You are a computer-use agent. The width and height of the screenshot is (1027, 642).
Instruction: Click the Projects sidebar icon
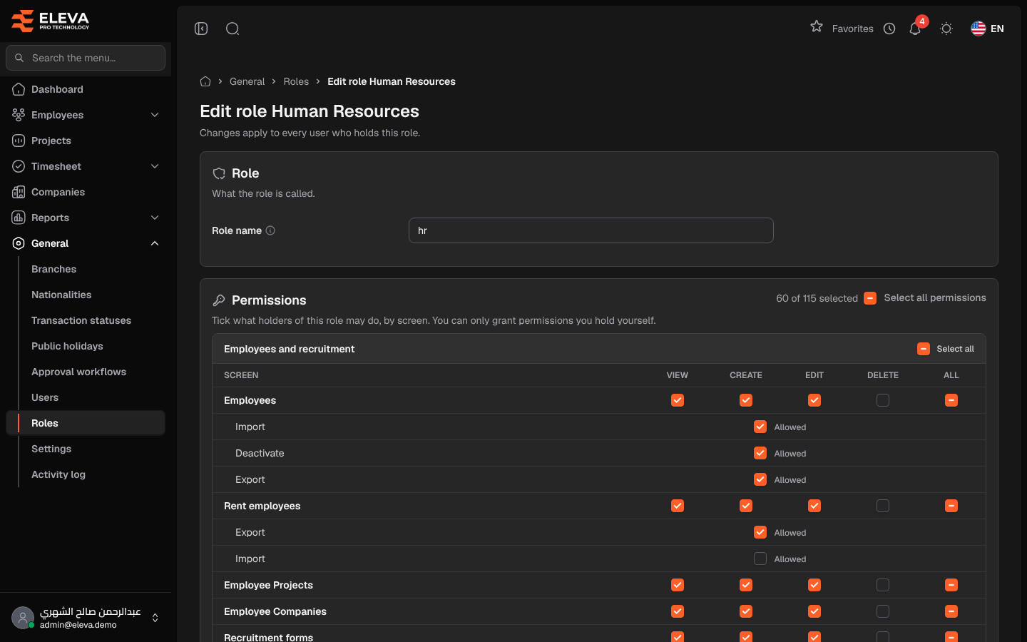click(x=19, y=141)
